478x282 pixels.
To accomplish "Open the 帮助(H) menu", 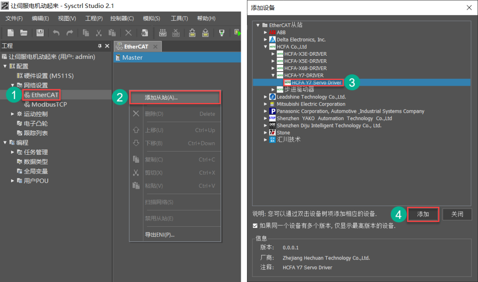I will click(x=206, y=18).
